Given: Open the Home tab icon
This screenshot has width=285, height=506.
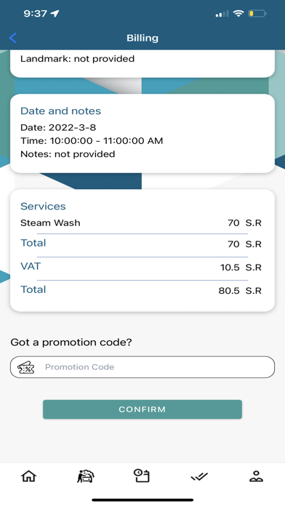Looking at the screenshot, I should (x=29, y=476).
